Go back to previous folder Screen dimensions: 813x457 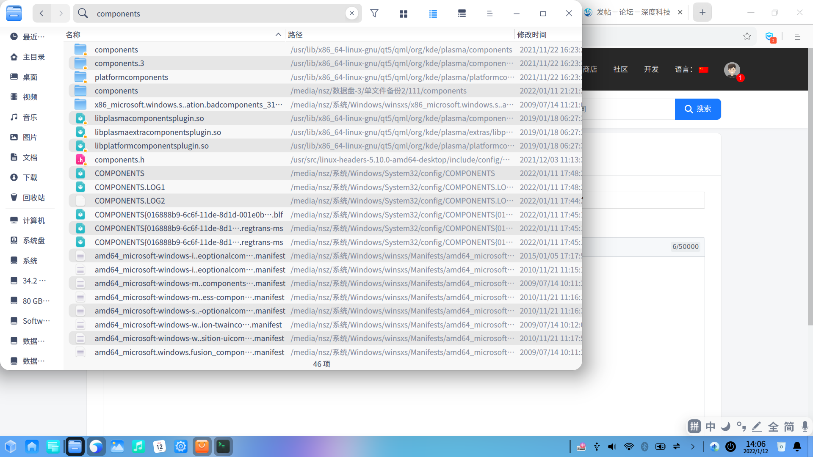(x=41, y=14)
